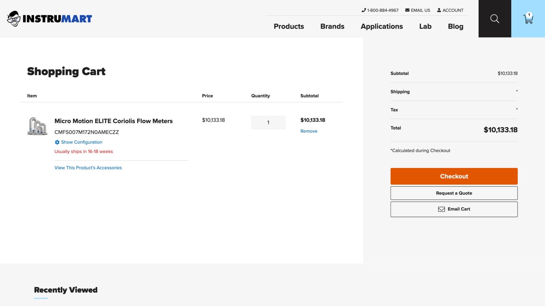Open the Coriolis Flow Meter product thumbnail
The image size is (545, 306).
(x=37, y=126)
